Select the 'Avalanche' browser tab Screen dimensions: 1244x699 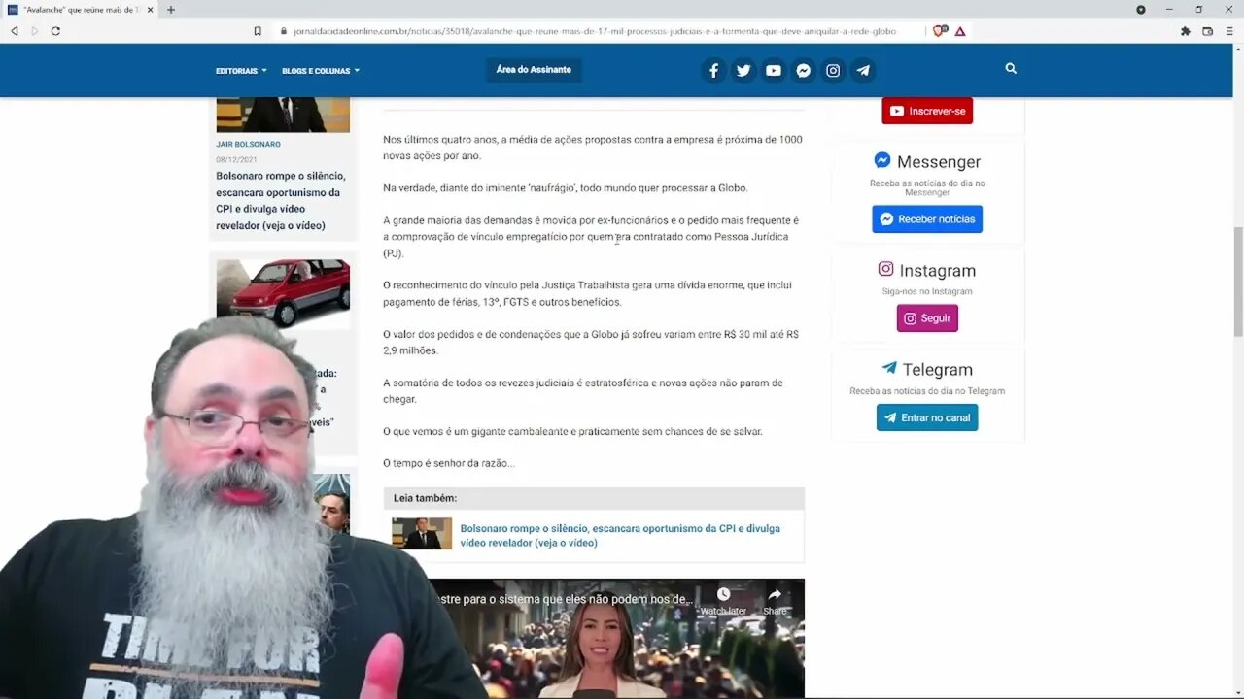point(78,10)
